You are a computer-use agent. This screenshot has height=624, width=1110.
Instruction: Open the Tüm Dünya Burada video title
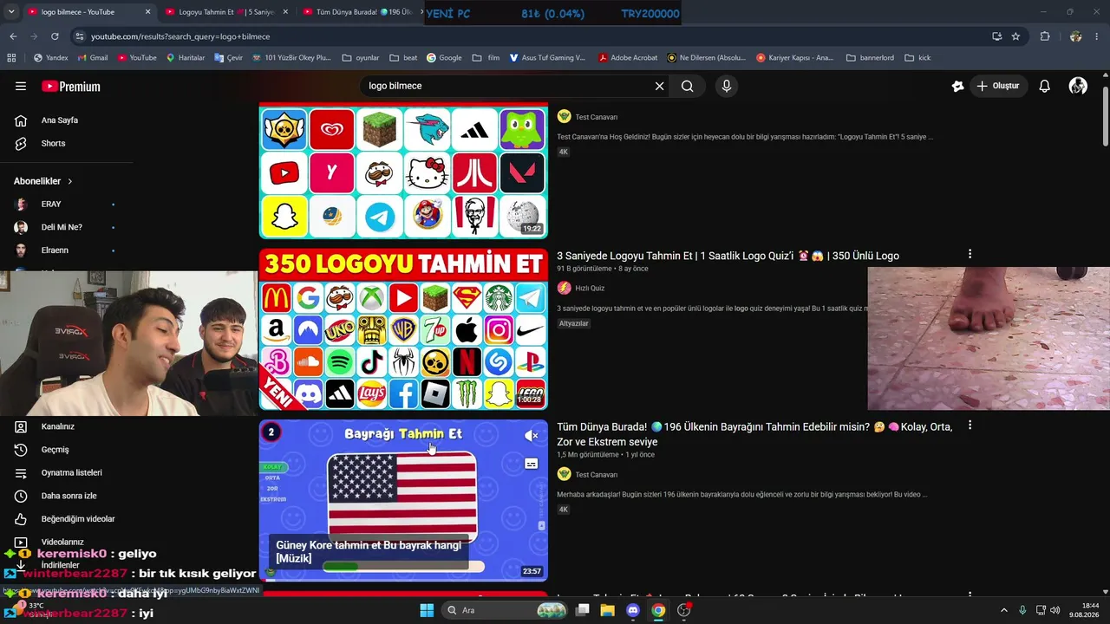[754, 434]
